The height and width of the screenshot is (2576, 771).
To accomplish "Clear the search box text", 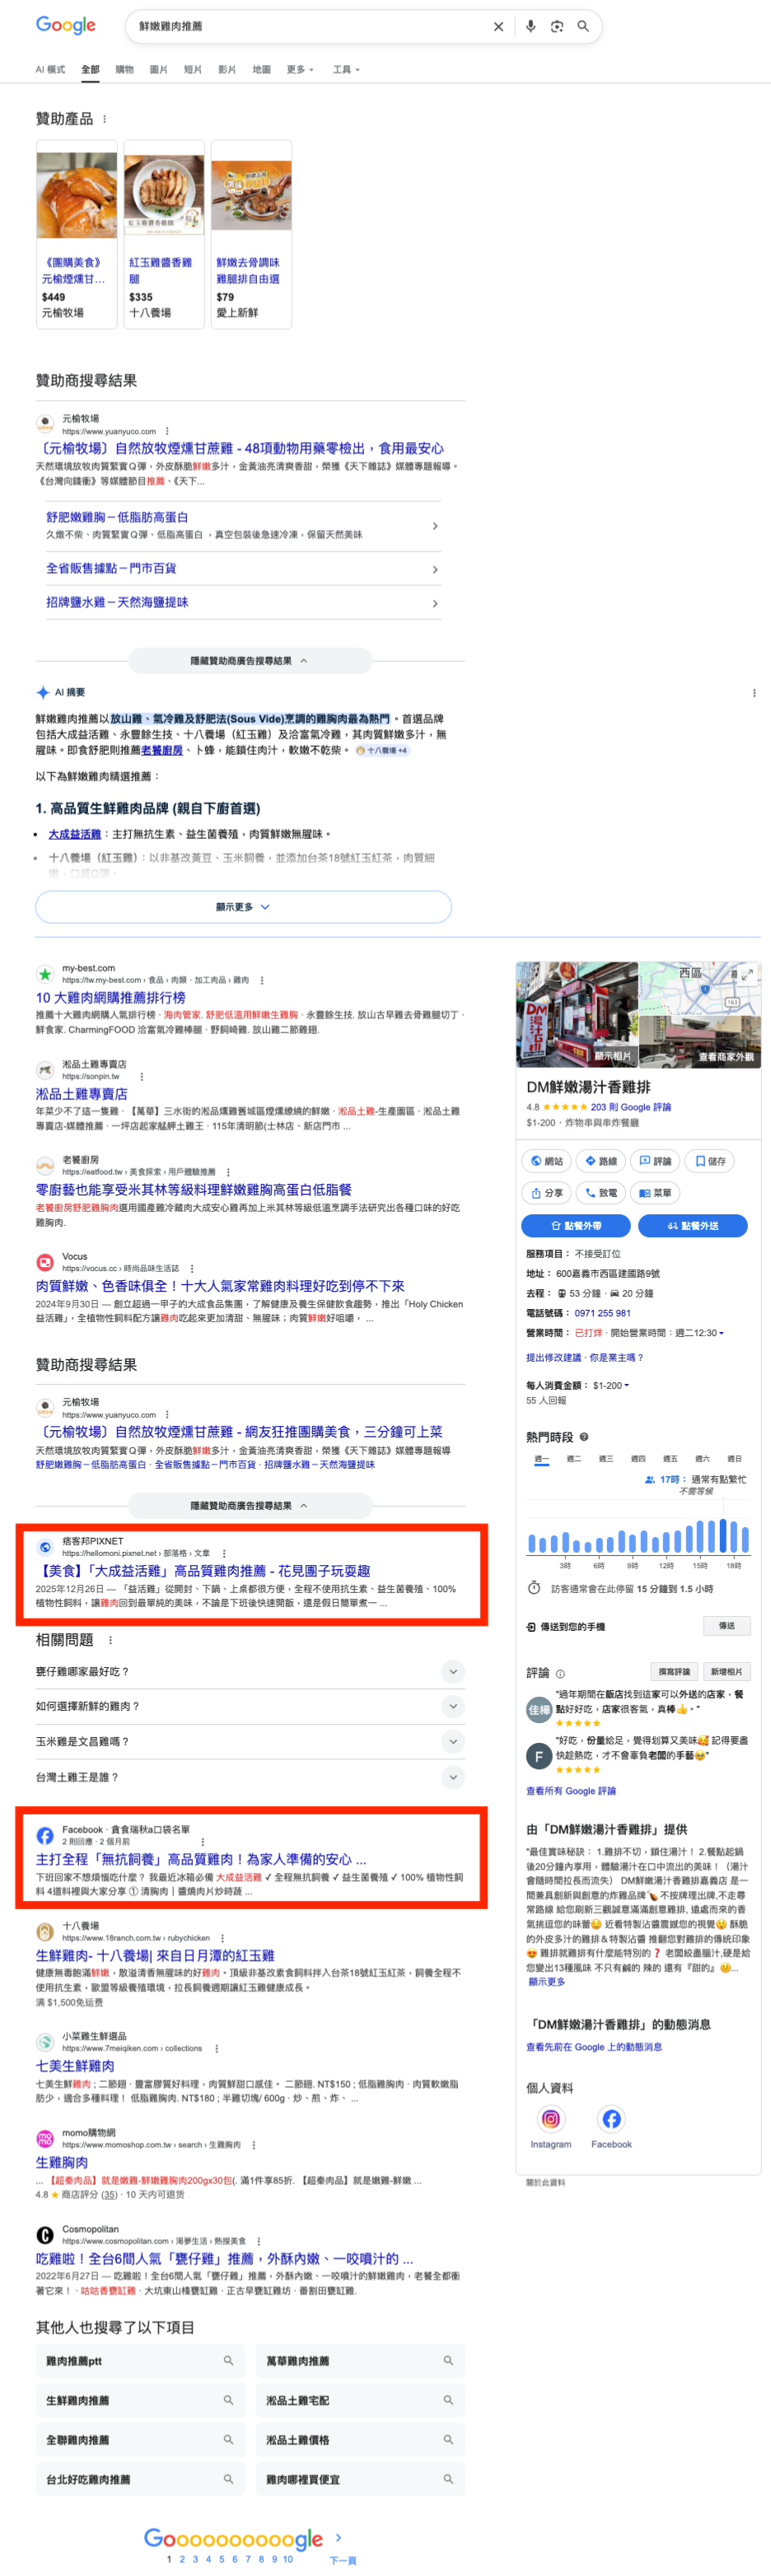I will pyautogui.click(x=498, y=27).
